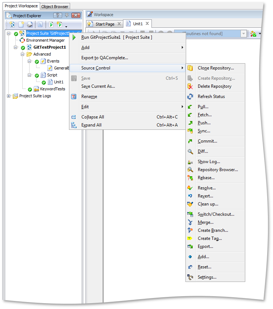Click the Merge branches icon
This screenshot has height=309, width=273.
pyautogui.click(x=190, y=222)
